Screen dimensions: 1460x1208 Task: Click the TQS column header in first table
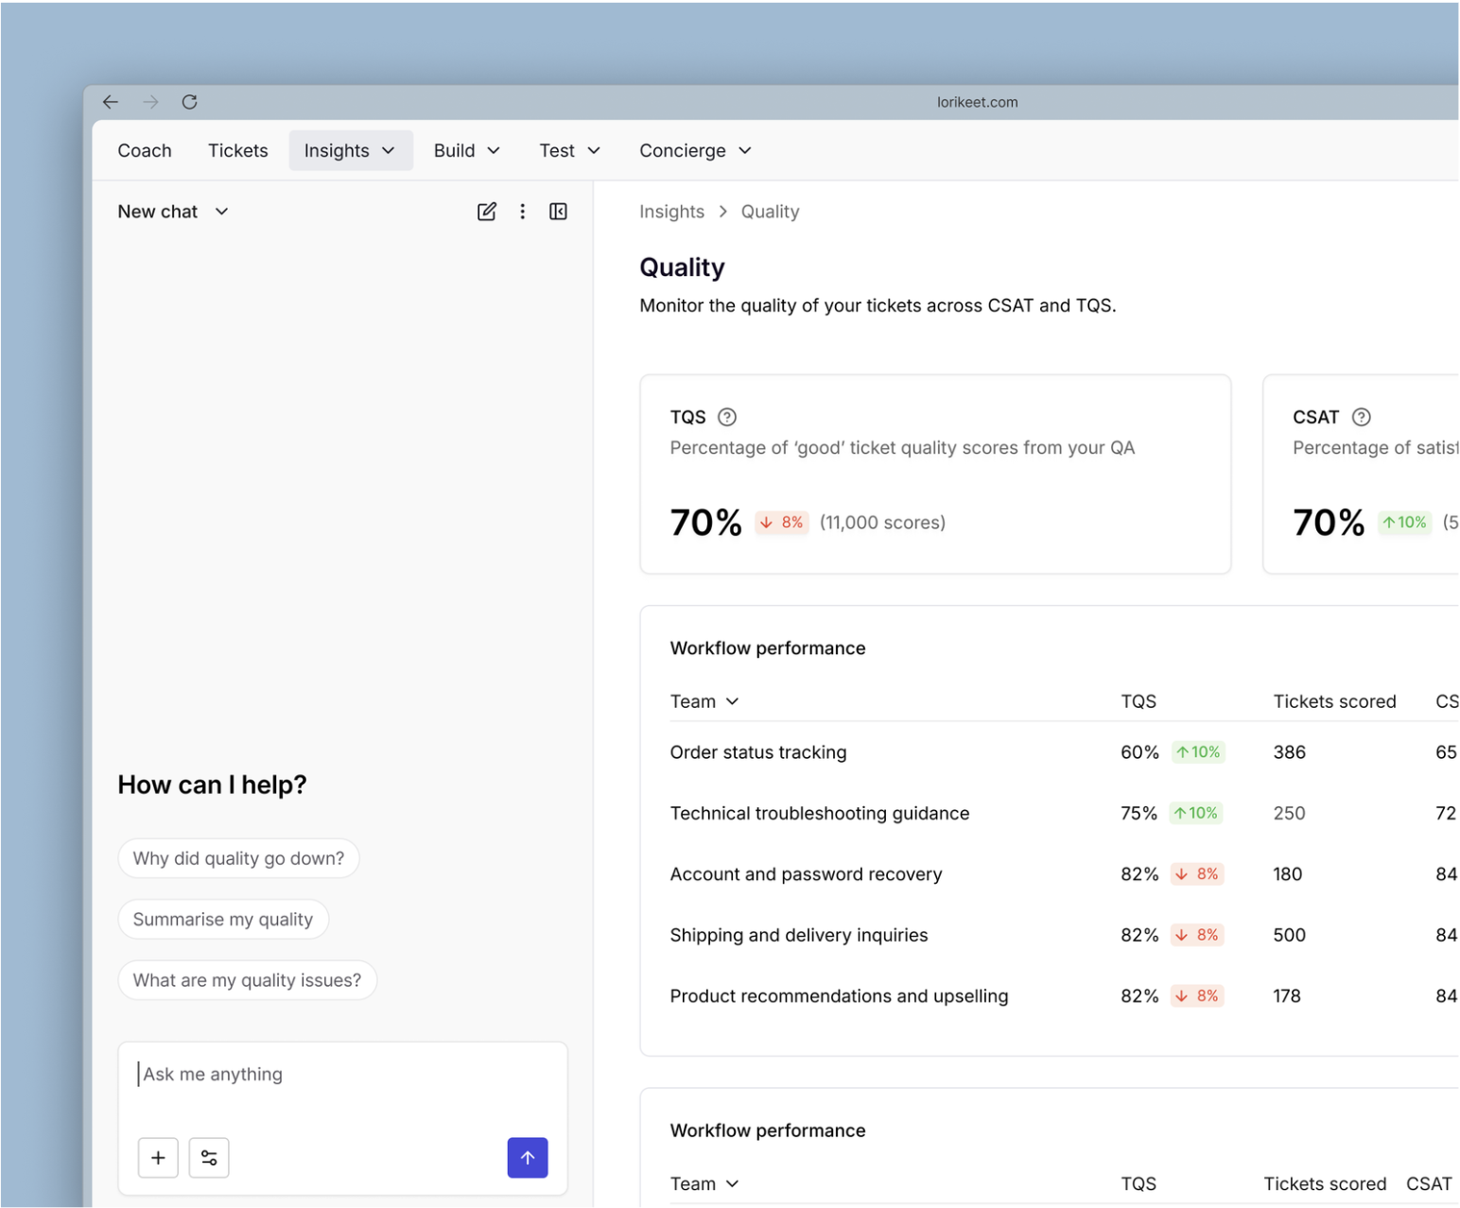pyautogui.click(x=1138, y=701)
